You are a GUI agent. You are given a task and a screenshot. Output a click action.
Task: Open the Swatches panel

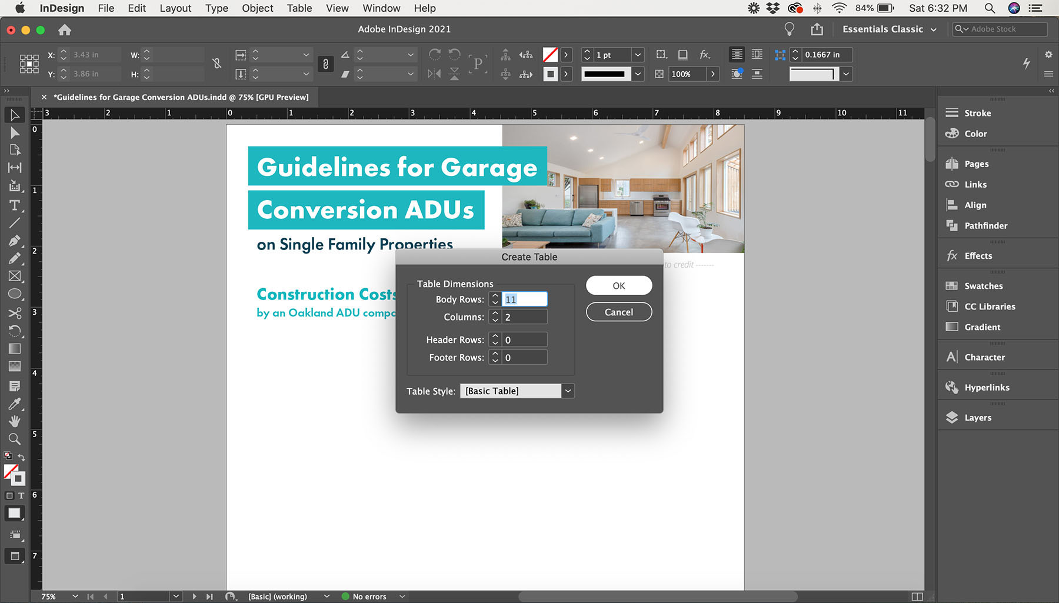point(983,286)
